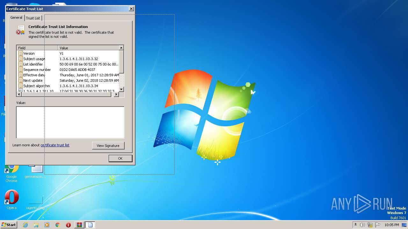Viewport: 408px width, 229px height.
Task: Select the Version field row
Action: tap(68, 53)
